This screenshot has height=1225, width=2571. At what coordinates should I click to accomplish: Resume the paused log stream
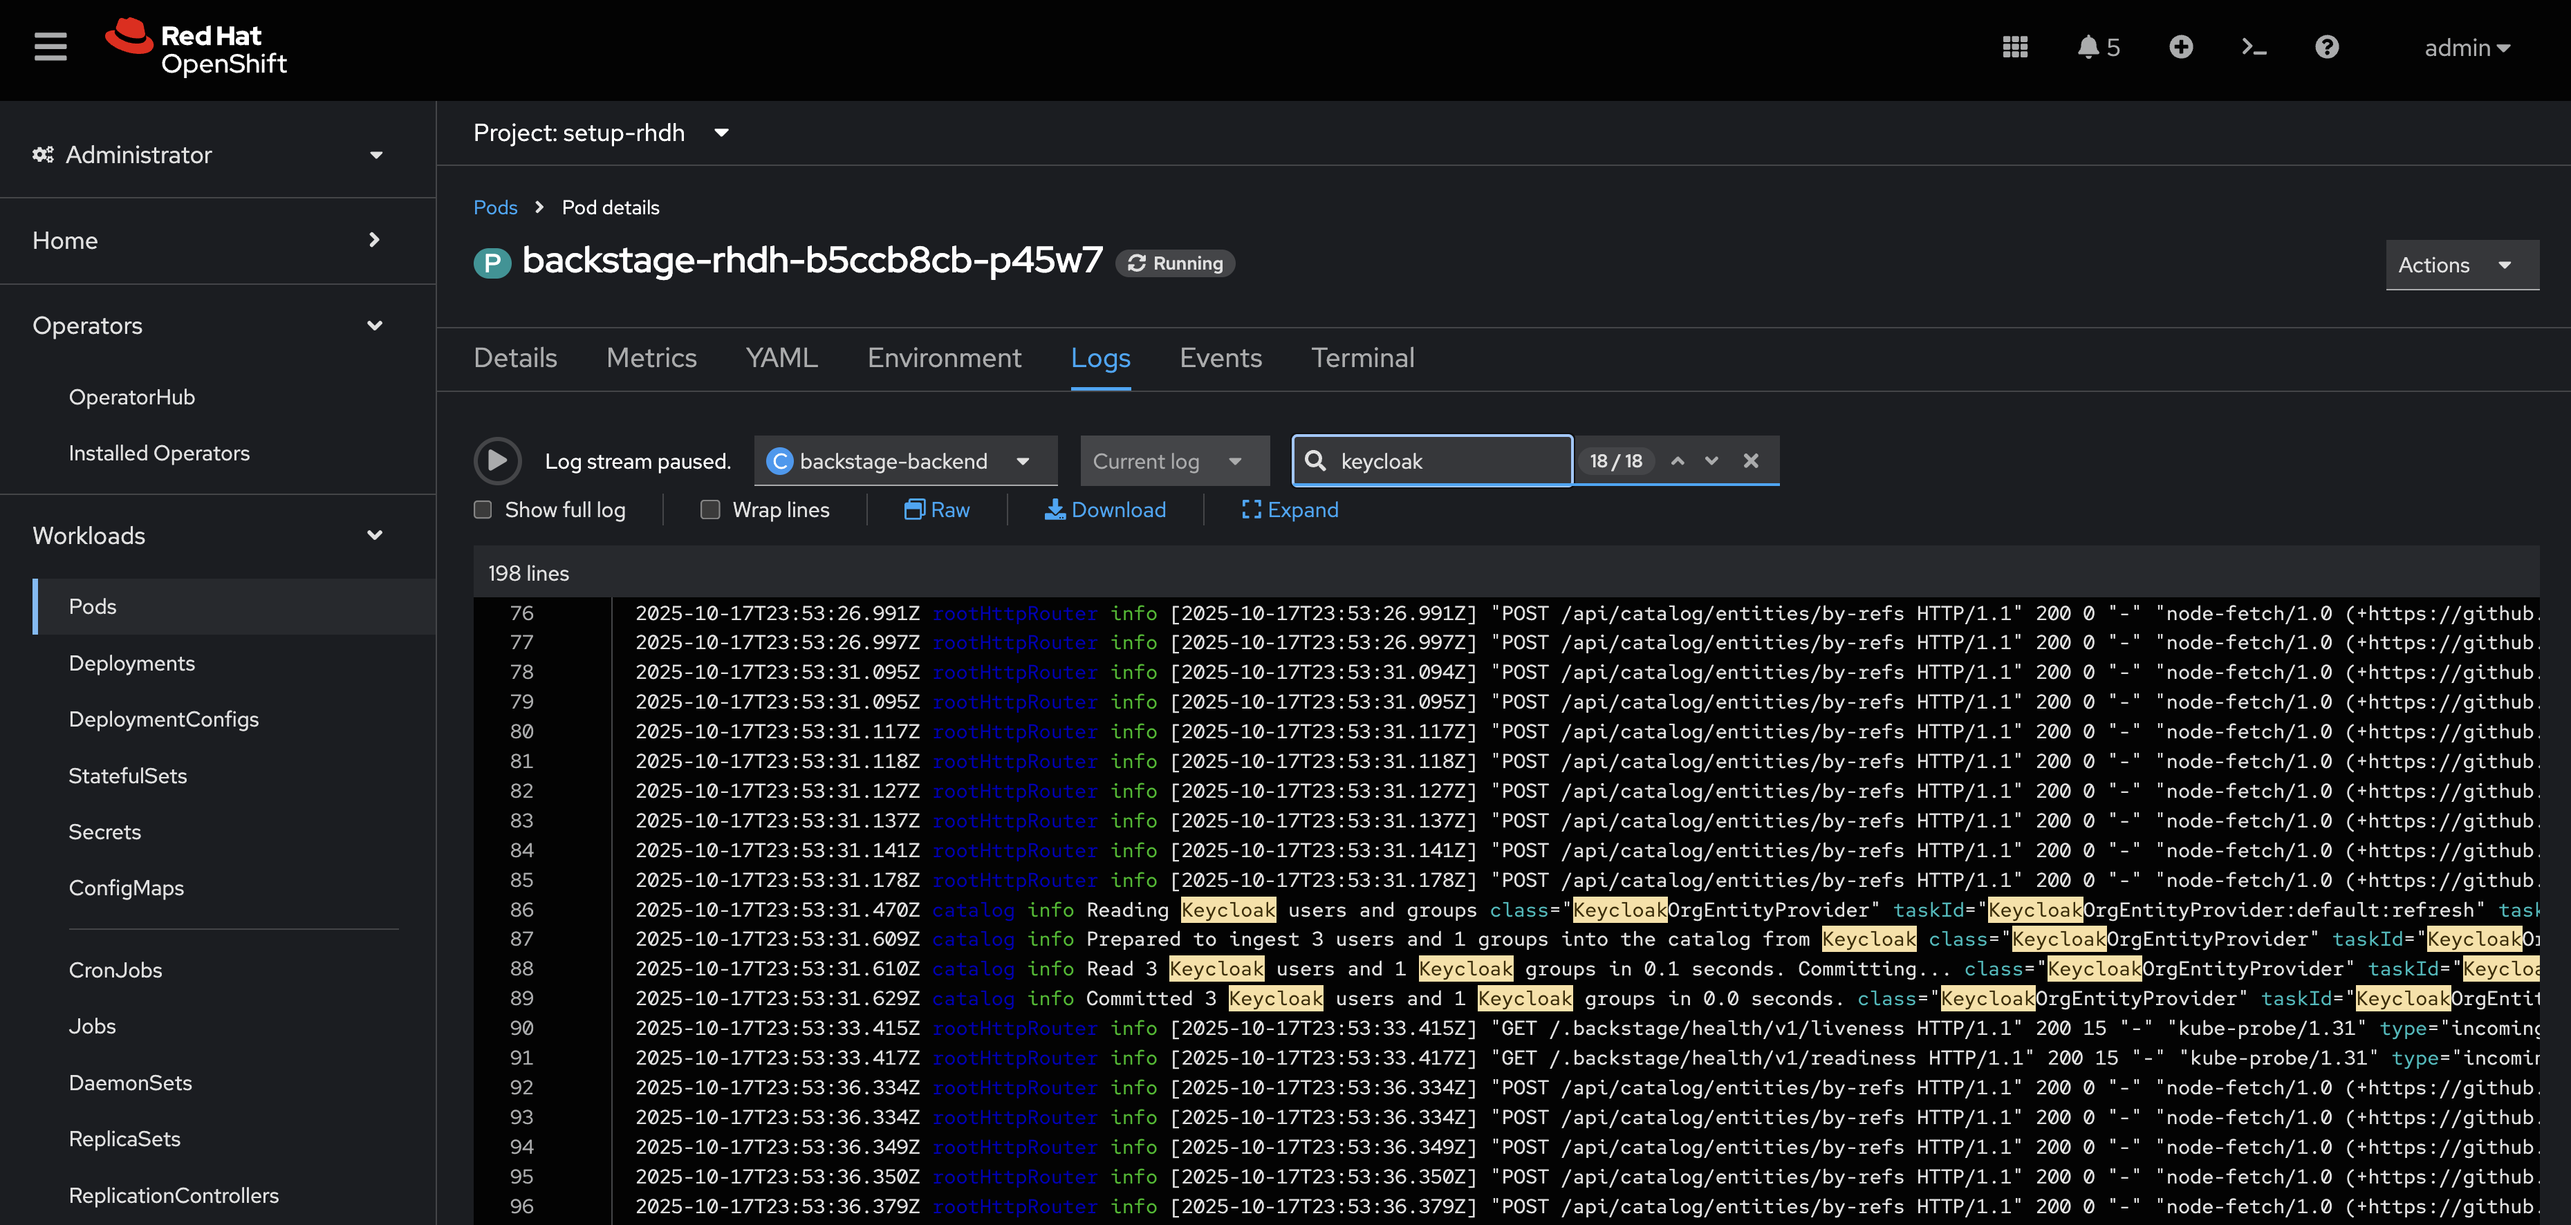(x=498, y=461)
